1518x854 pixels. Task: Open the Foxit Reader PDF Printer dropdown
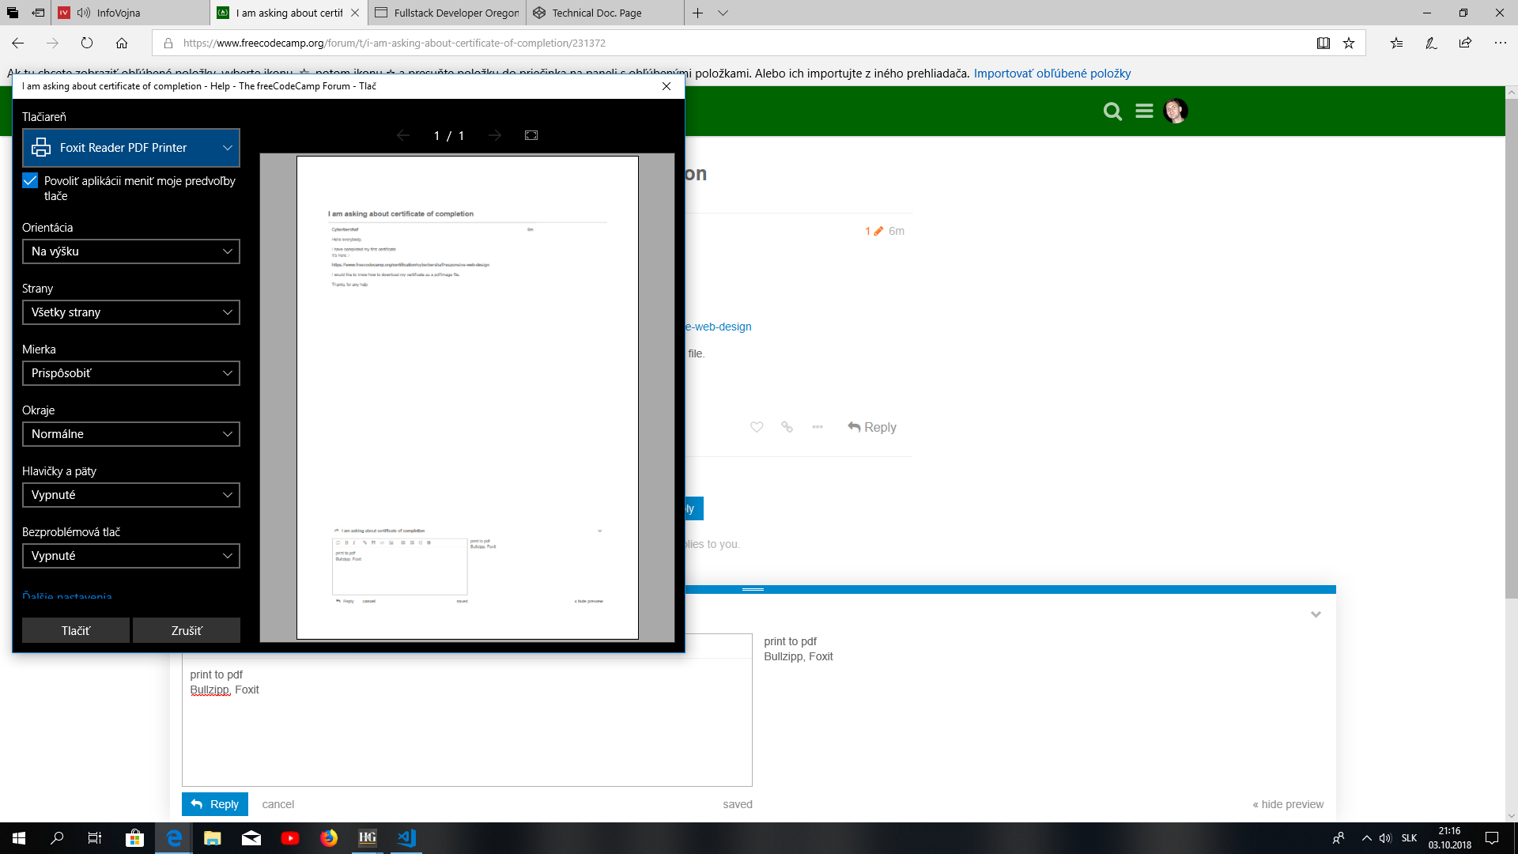(x=130, y=147)
